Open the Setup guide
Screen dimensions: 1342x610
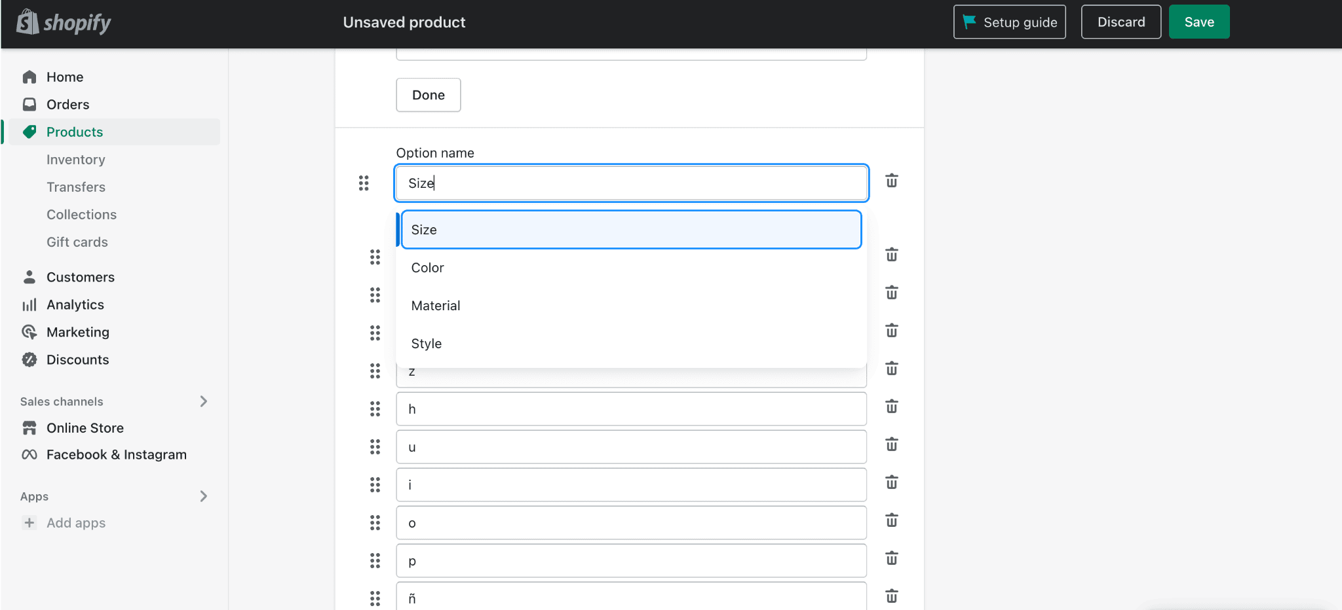pos(1009,22)
